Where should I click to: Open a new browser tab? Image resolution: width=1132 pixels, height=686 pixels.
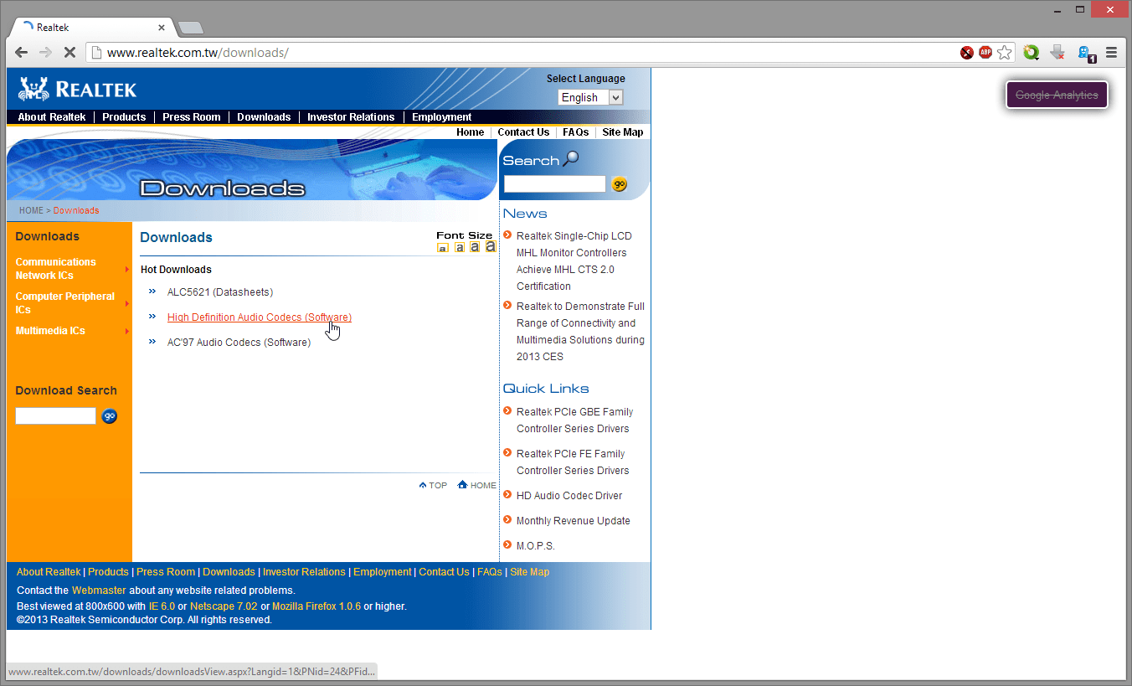(x=191, y=28)
